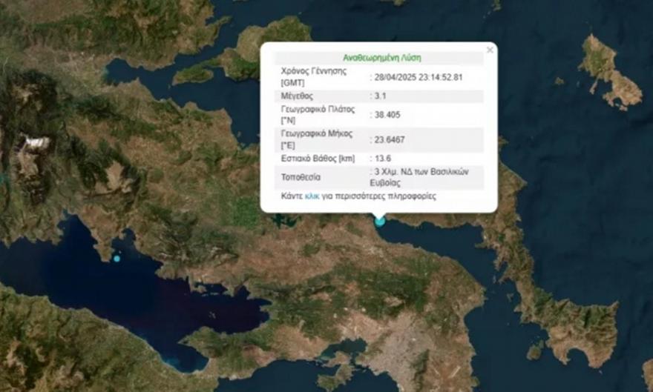Close the earthquake info popup

(489, 50)
